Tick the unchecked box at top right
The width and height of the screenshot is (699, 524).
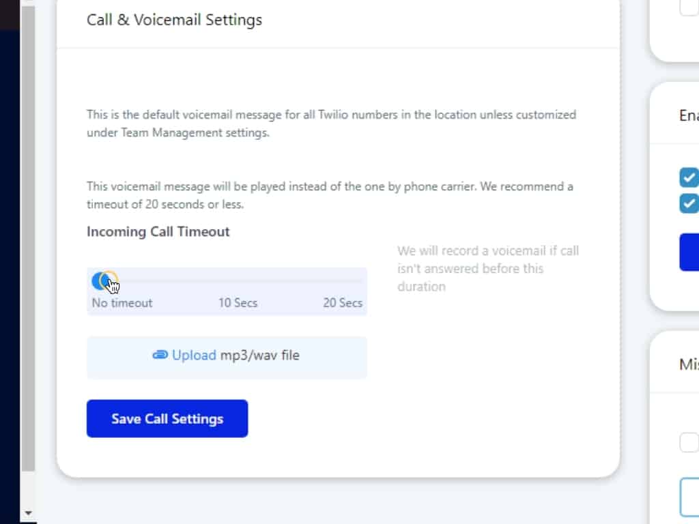coord(689,7)
